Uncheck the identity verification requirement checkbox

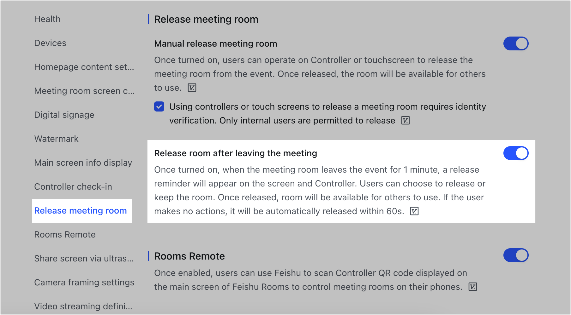point(159,107)
